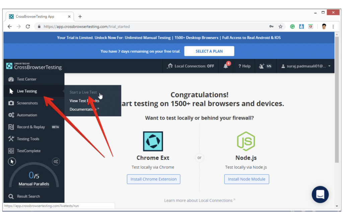This screenshot has height=215, width=343.
Task: Click the page vertical scrollbar
Action: pos(337,99)
